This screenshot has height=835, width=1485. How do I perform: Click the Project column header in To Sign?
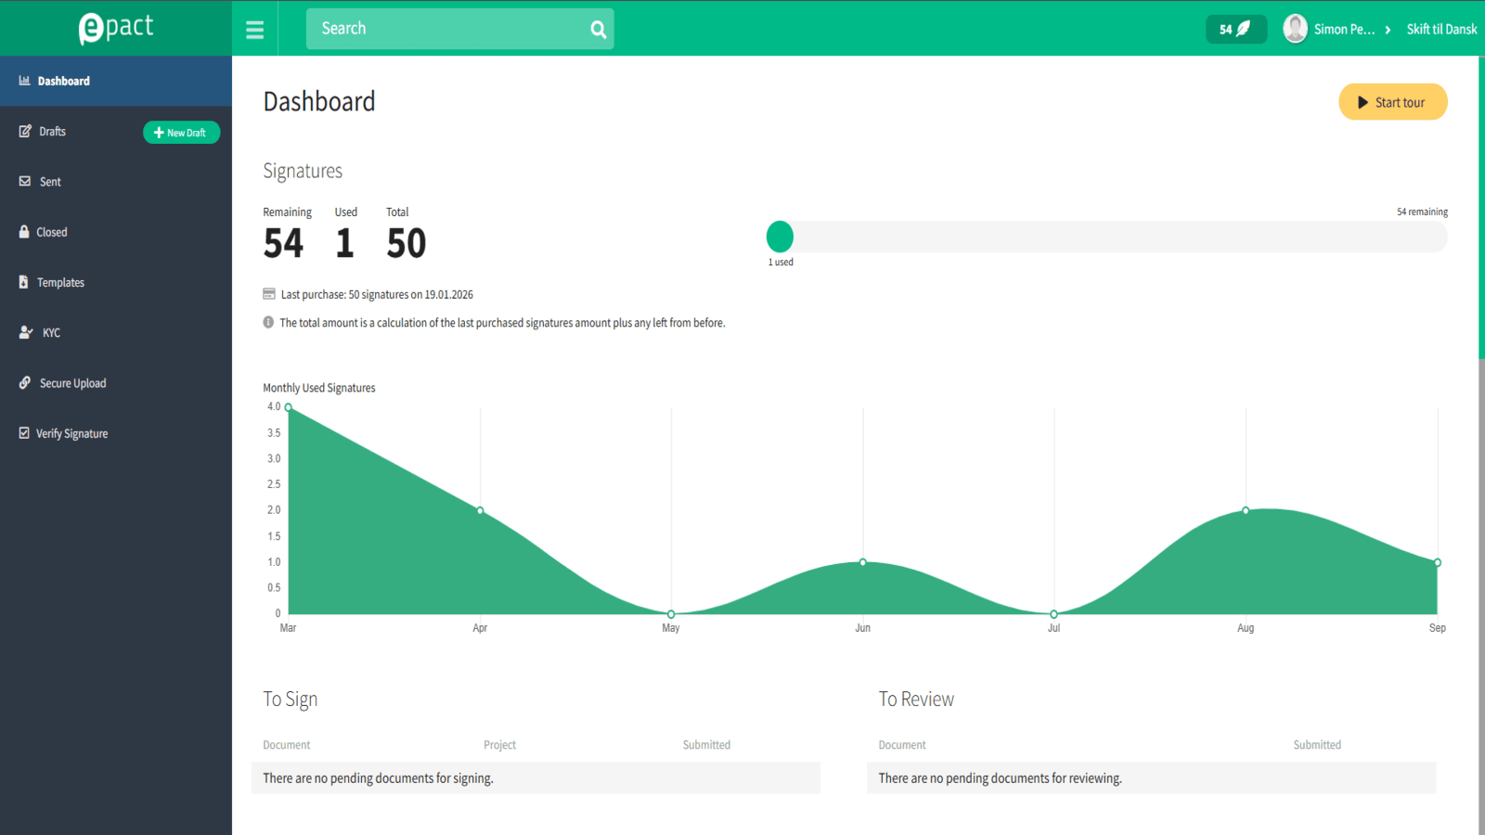pyautogui.click(x=499, y=745)
